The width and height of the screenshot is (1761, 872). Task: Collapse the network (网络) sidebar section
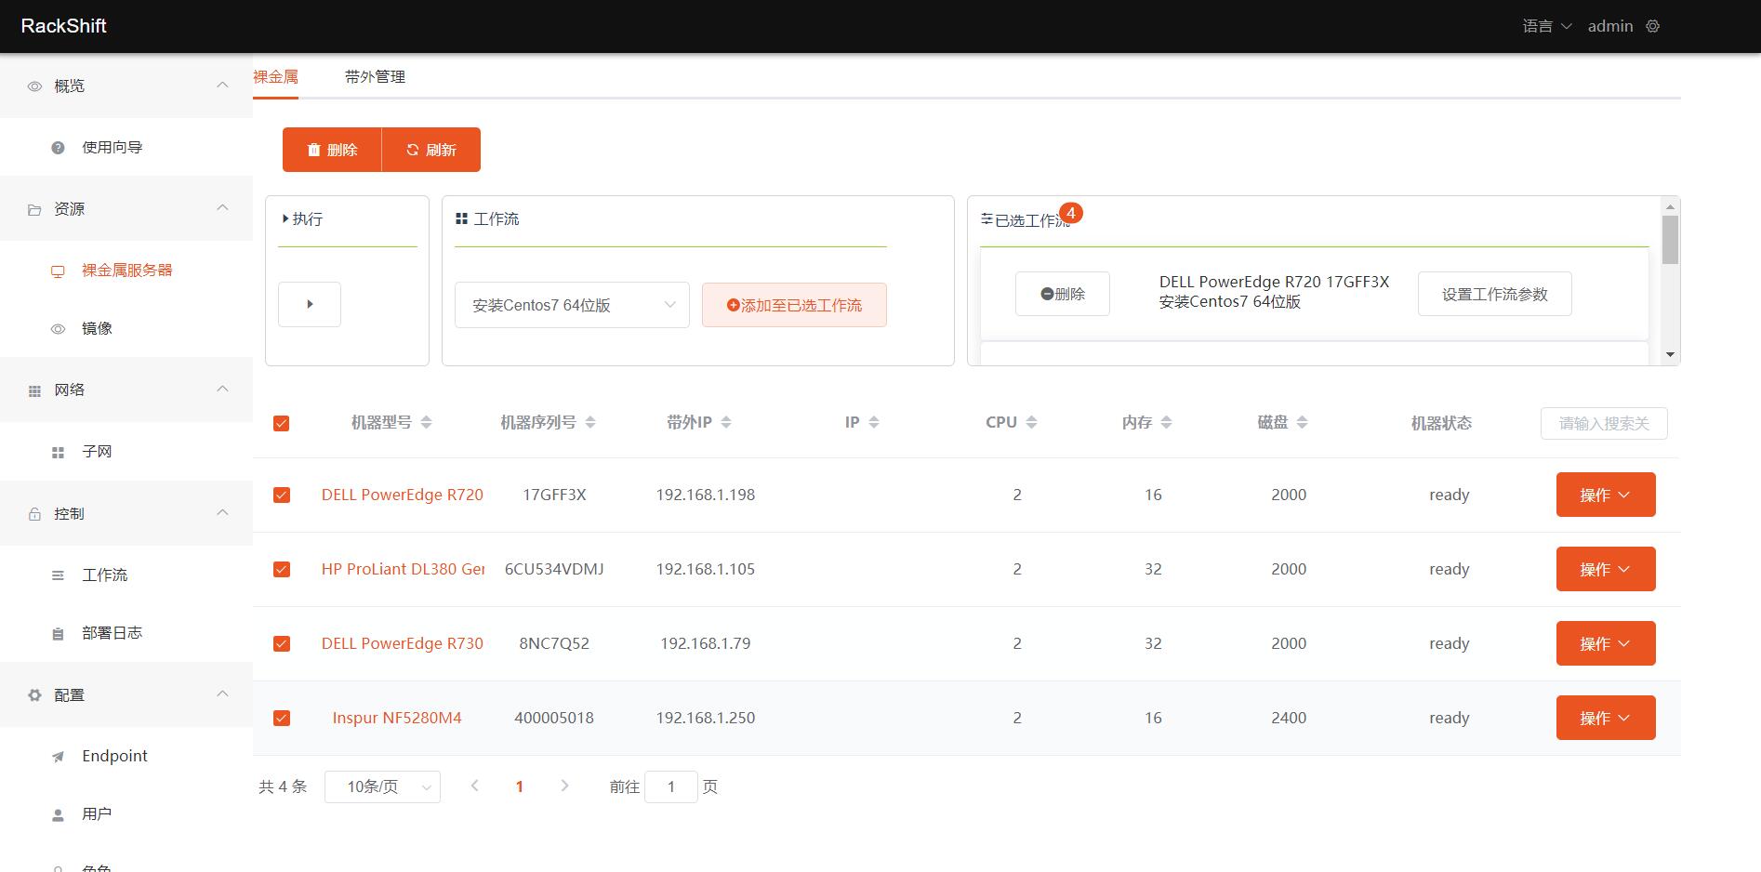coord(222,390)
